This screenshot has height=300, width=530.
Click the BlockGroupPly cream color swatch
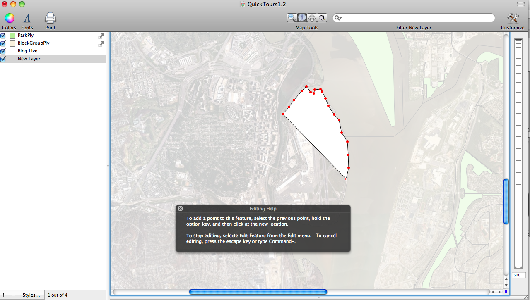click(12, 43)
